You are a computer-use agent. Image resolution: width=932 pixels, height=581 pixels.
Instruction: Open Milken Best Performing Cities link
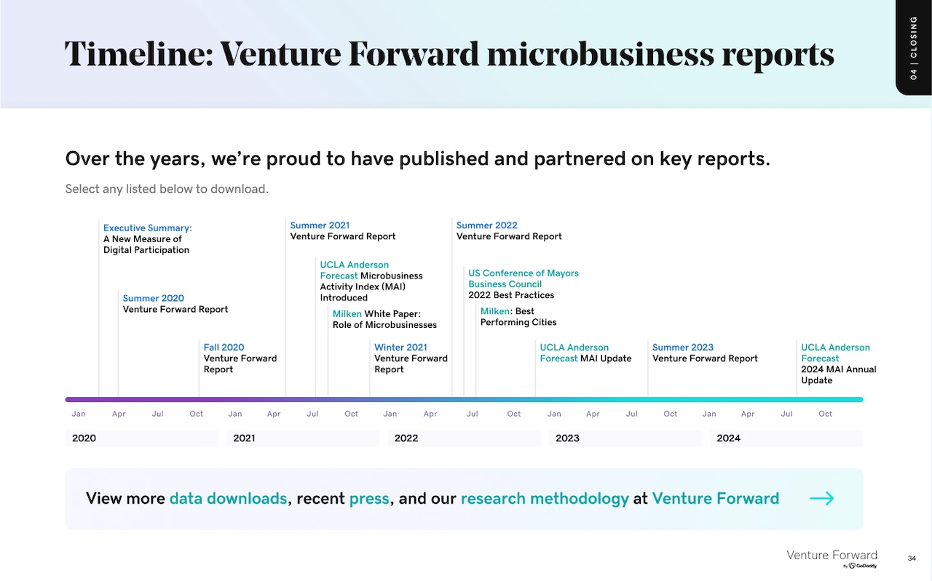(x=495, y=311)
